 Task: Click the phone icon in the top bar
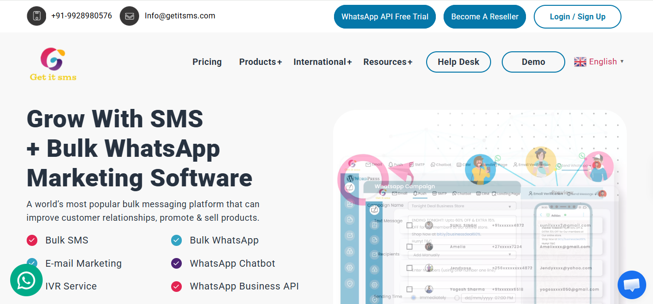point(36,16)
